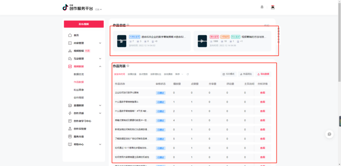Click 查看 for 企业如何进行数字化营销

point(263,93)
